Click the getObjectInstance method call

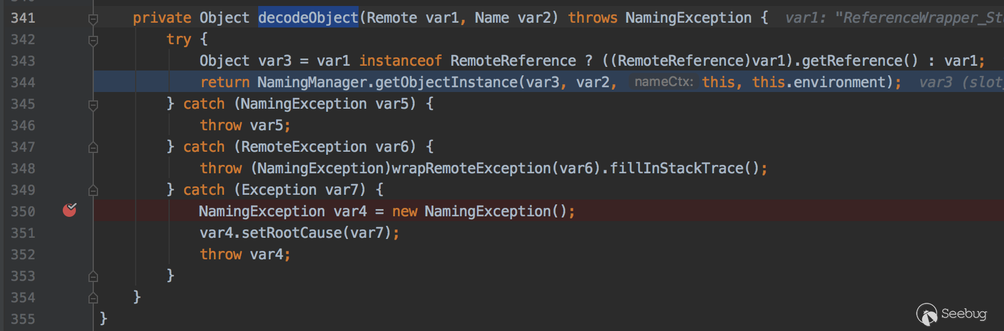(447, 82)
